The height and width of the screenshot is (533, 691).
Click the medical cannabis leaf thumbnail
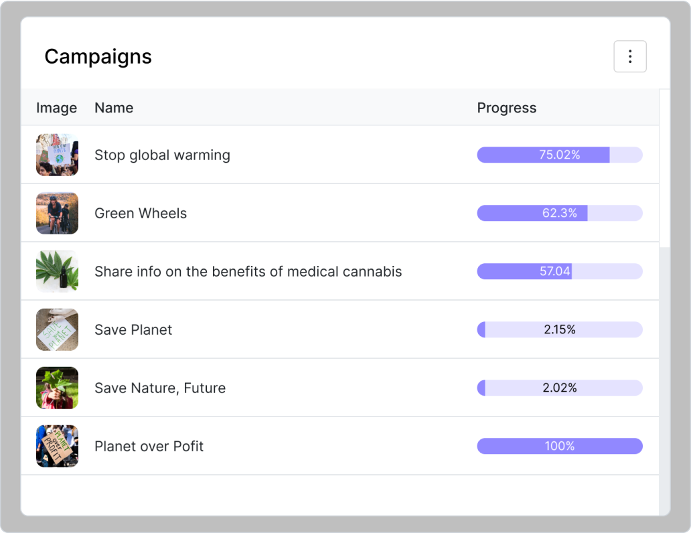point(57,271)
